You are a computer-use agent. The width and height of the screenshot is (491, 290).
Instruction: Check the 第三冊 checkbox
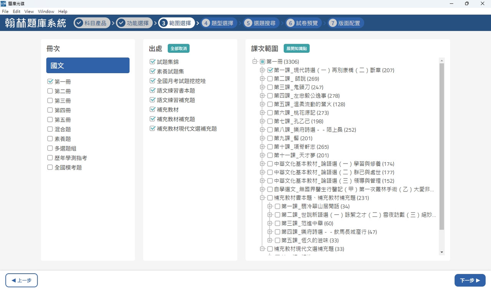point(50,101)
